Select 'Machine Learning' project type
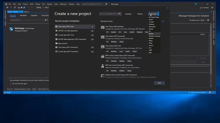The width and height of the screenshot is (220, 123). pos(154,36)
